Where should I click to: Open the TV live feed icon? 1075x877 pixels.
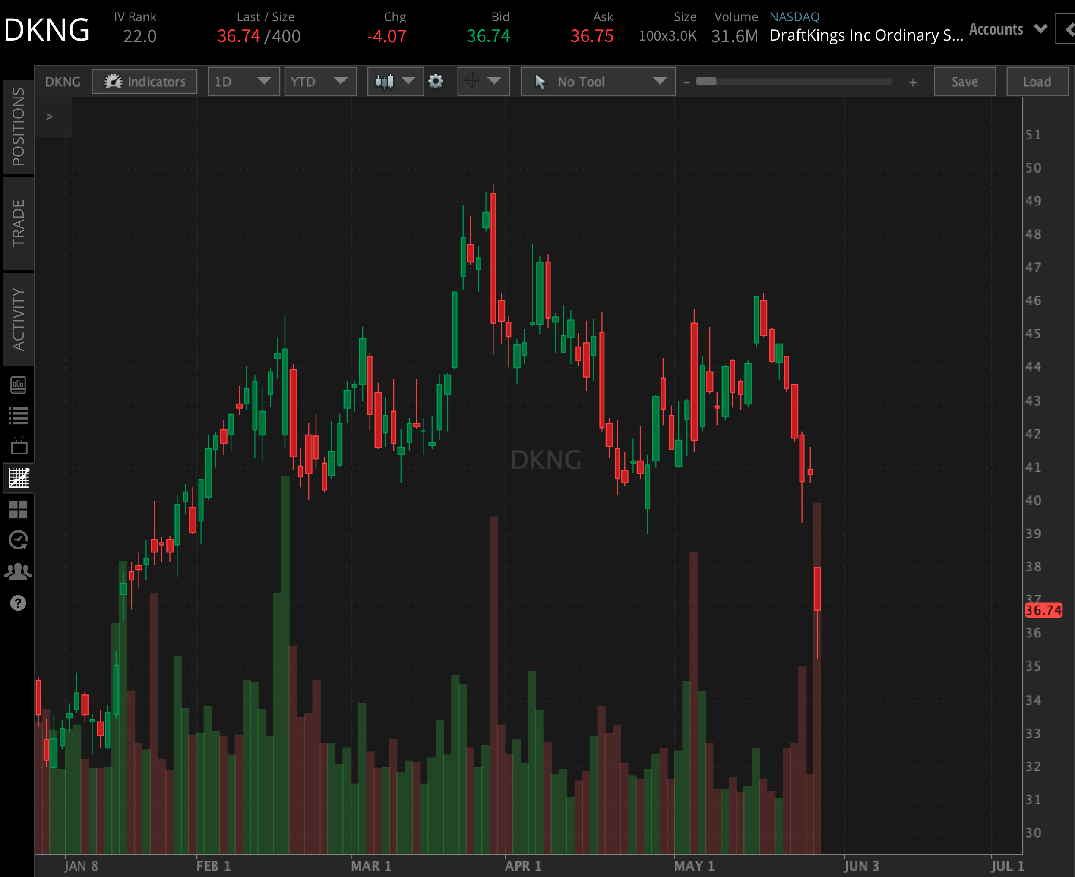19,446
